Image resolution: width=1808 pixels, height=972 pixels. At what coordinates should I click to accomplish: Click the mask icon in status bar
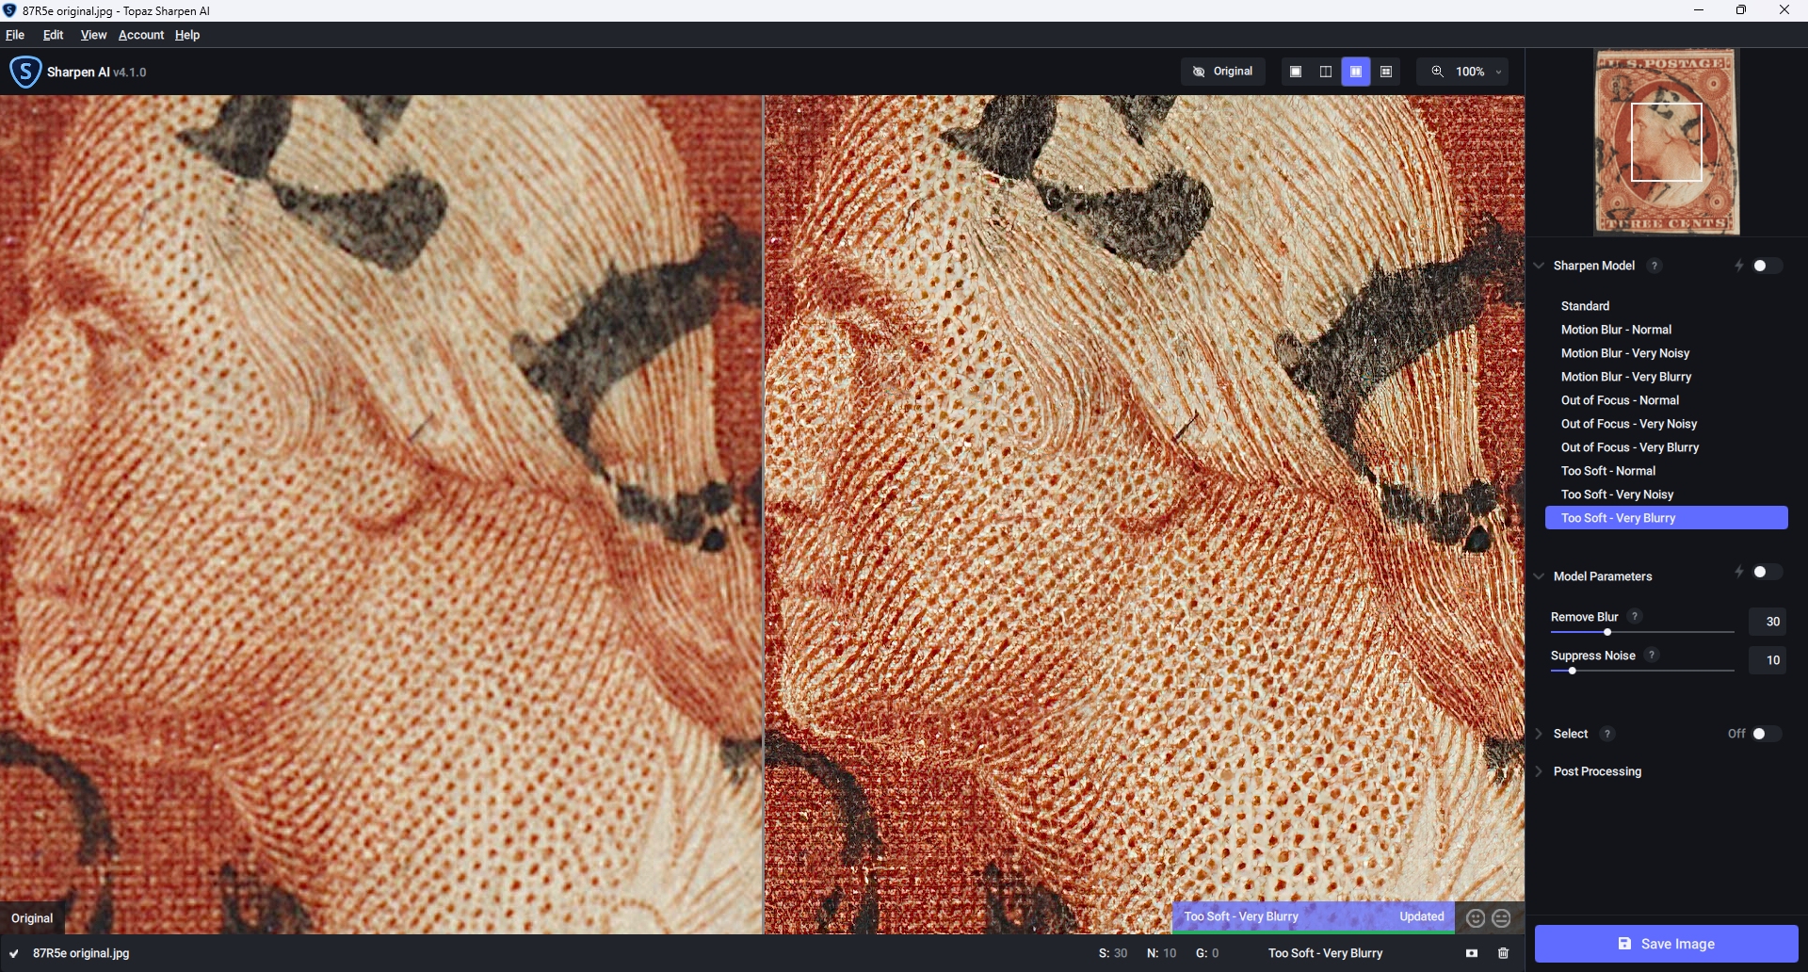[x=1472, y=953]
